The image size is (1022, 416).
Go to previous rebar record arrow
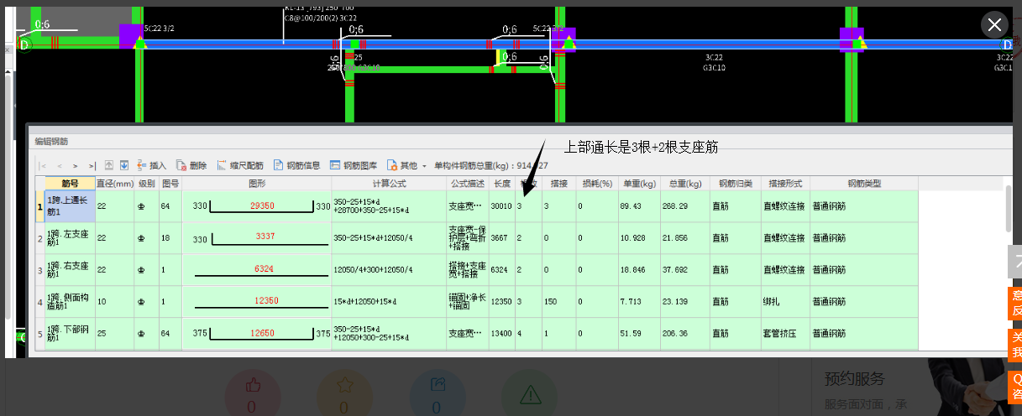(x=60, y=165)
